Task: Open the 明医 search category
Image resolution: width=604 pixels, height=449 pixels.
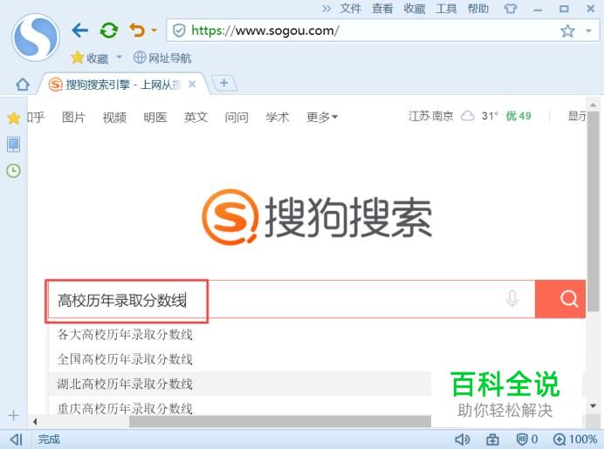Action: coord(155,117)
